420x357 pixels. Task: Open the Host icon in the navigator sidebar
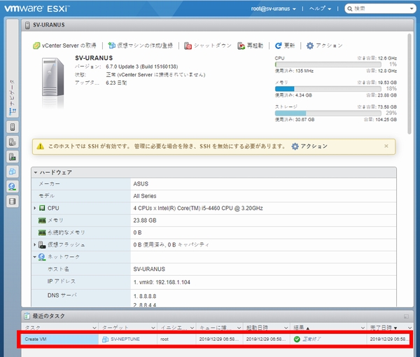[x=13, y=127]
